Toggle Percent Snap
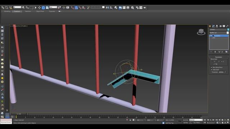 [80, 8]
